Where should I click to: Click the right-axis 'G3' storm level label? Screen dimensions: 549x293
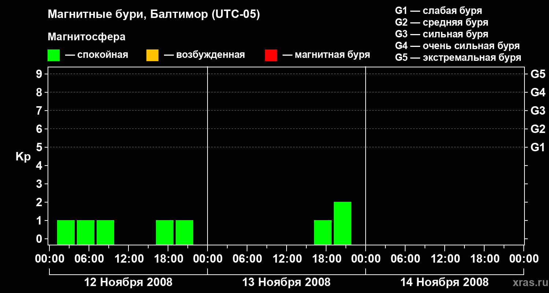538,111
